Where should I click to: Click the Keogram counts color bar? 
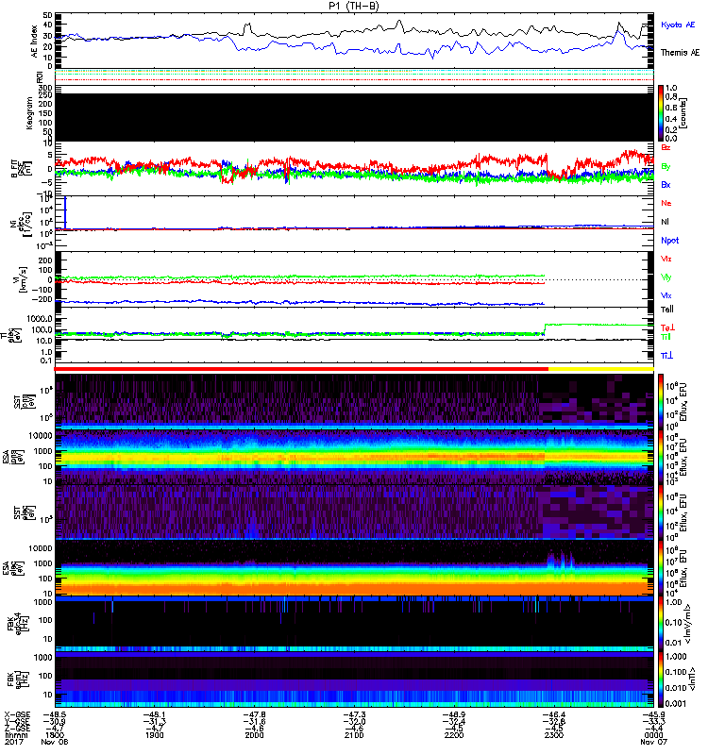(662, 113)
